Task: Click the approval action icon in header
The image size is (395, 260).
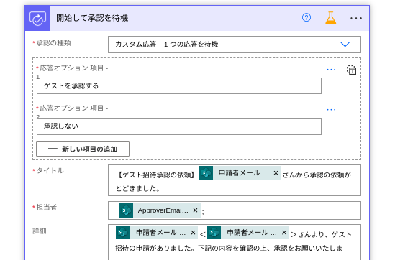Action: (x=38, y=18)
